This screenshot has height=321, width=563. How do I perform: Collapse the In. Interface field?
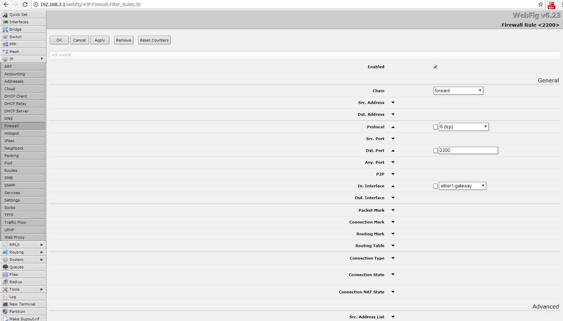tap(393, 186)
